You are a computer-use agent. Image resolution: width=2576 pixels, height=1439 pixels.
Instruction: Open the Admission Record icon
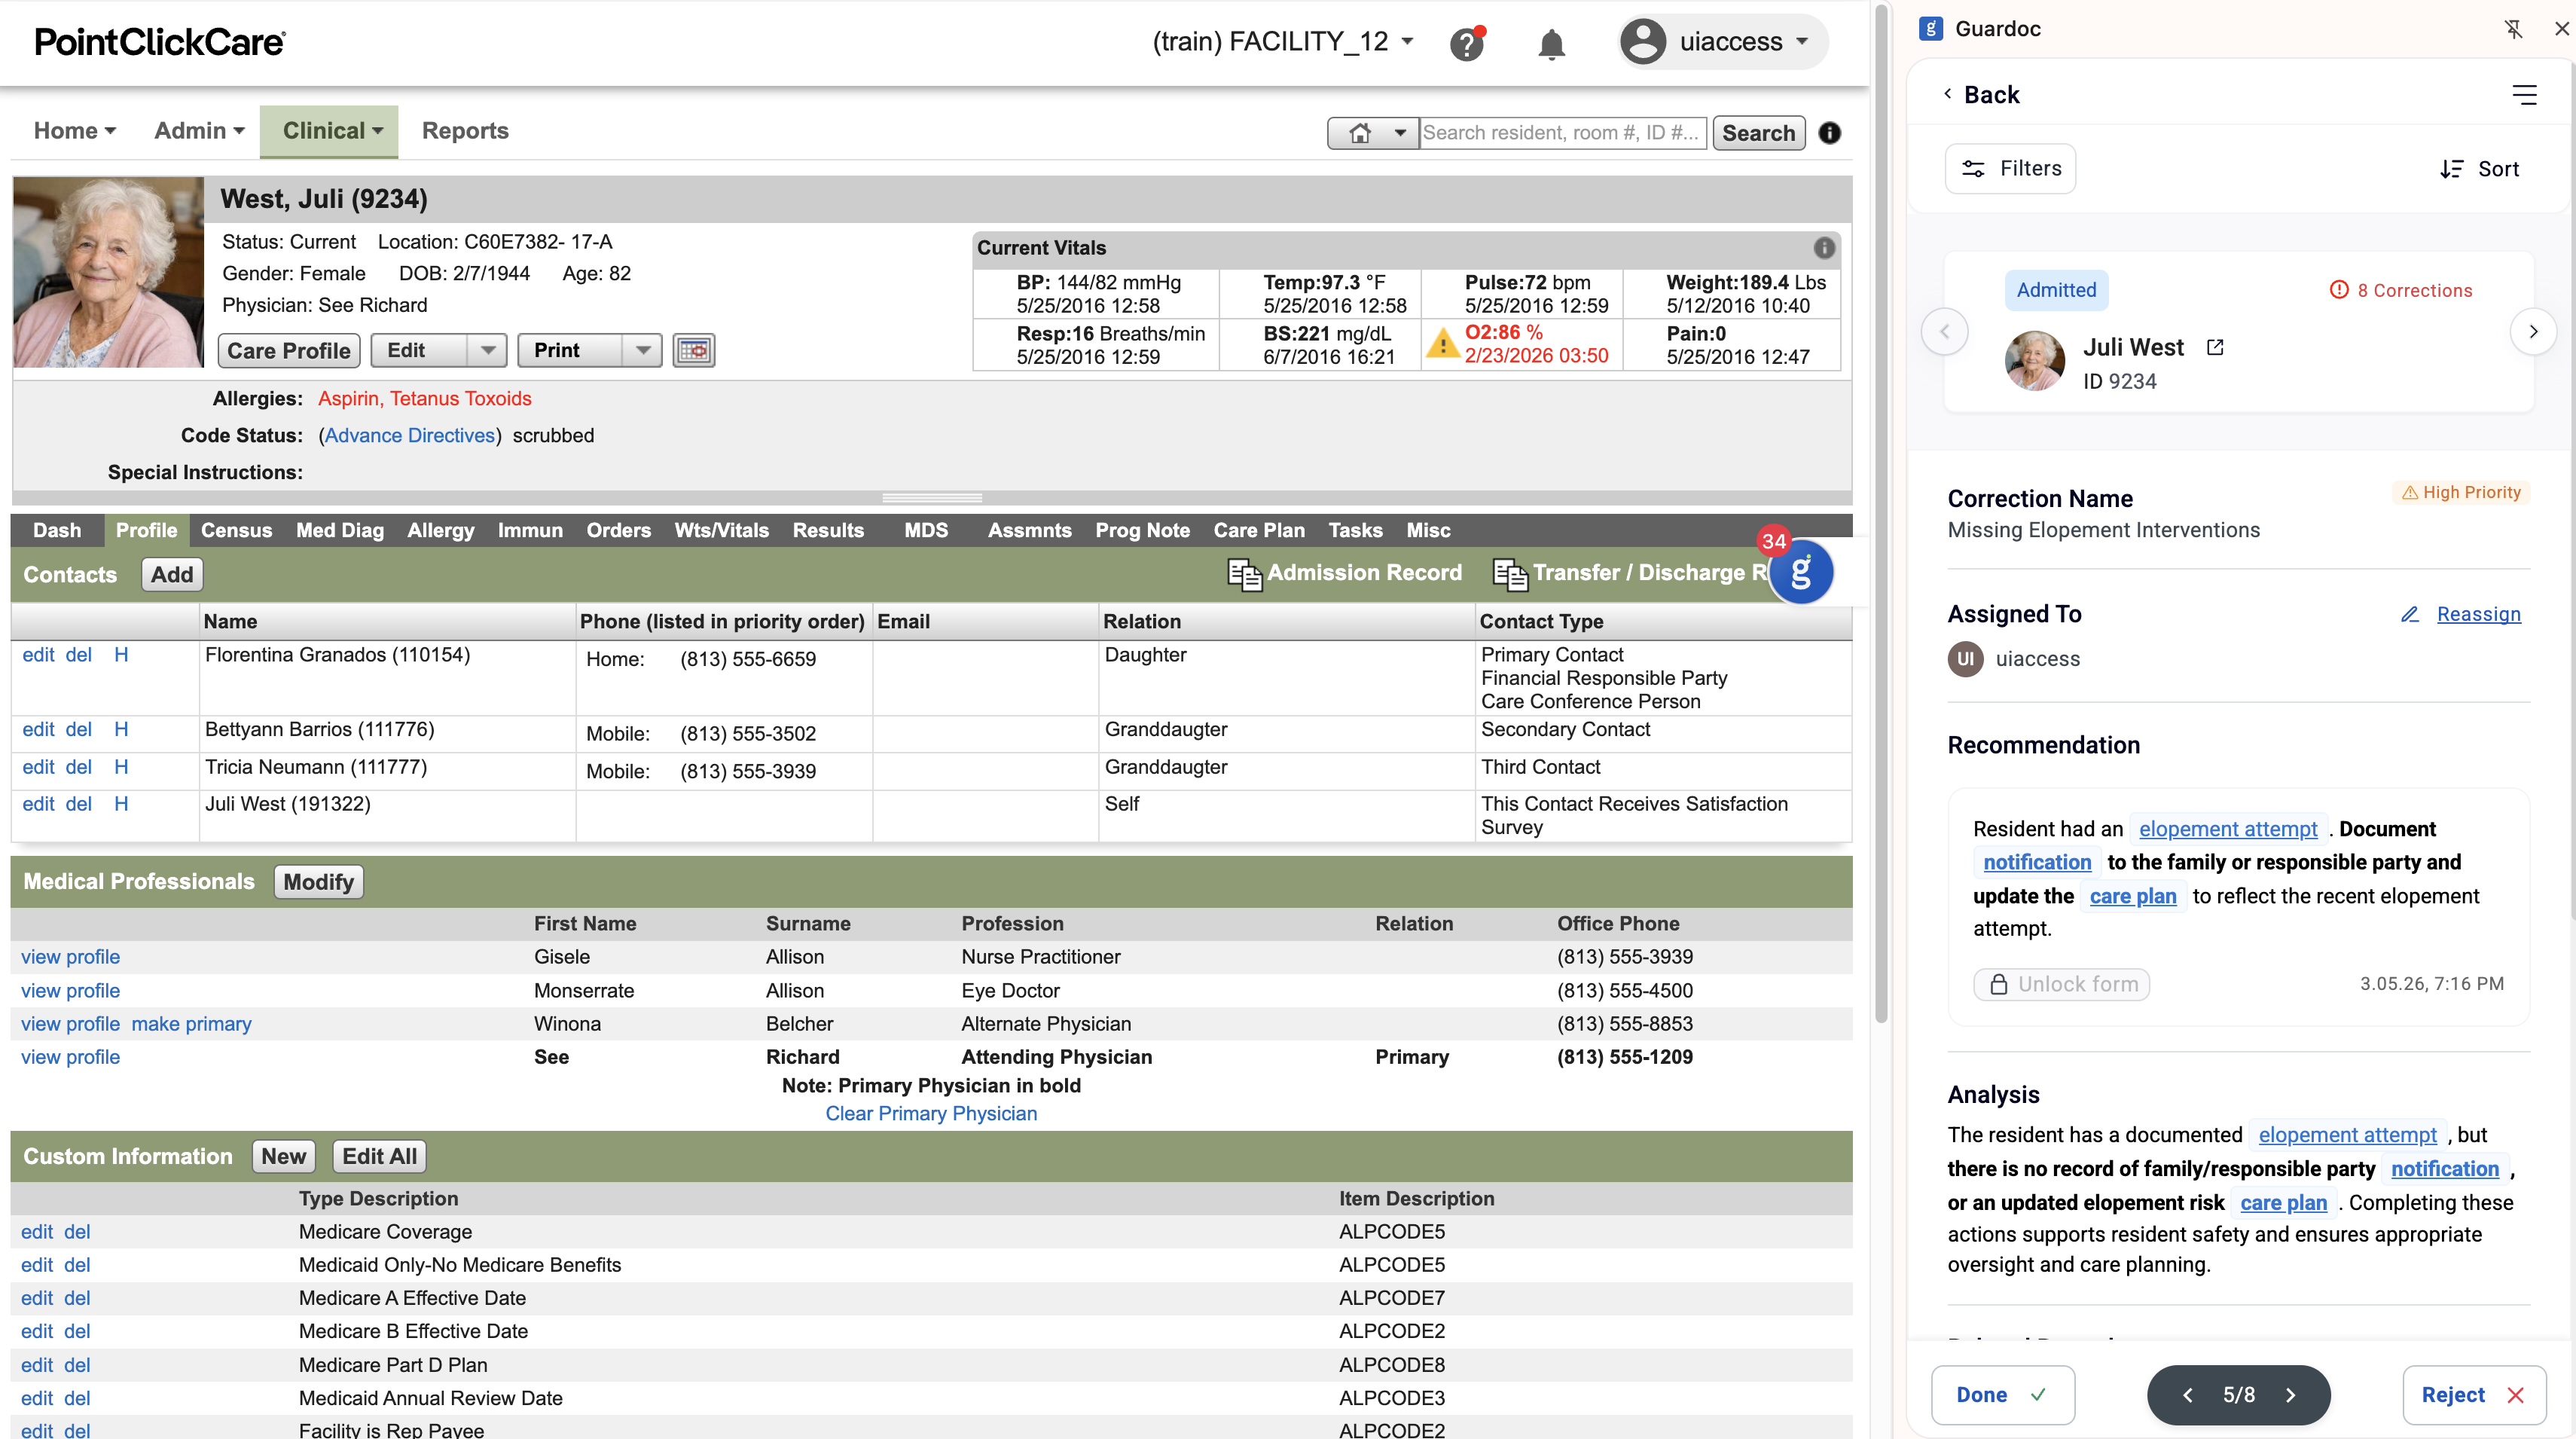pos(1244,574)
